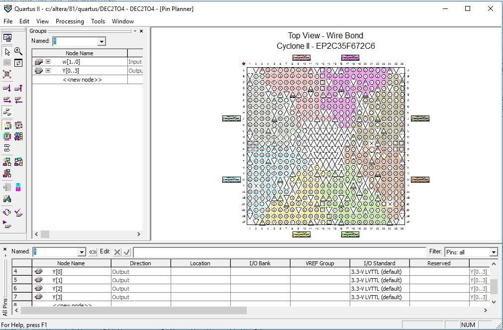
Task: Click the pink I/O bank label above chip
Action: [x=302, y=58]
